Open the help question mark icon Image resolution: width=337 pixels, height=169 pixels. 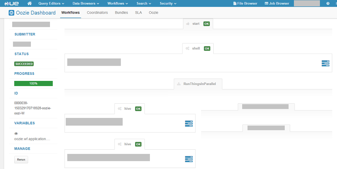(x=328, y=3)
